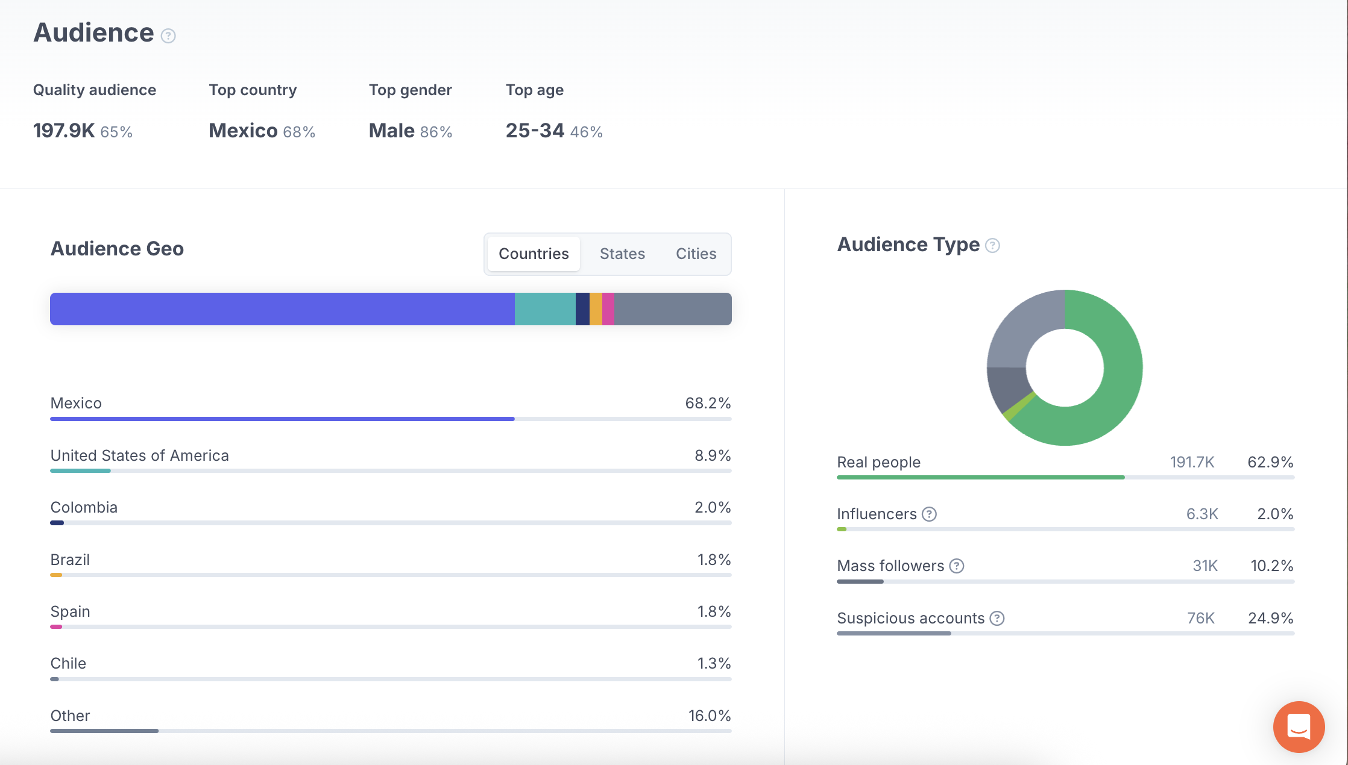Click the Real people progress bar
1348x765 pixels.
[x=980, y=477]
